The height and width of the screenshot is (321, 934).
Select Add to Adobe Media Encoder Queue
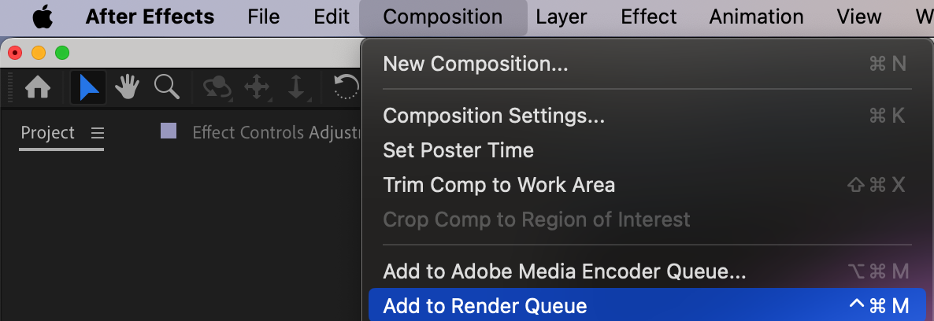point(564,271)
